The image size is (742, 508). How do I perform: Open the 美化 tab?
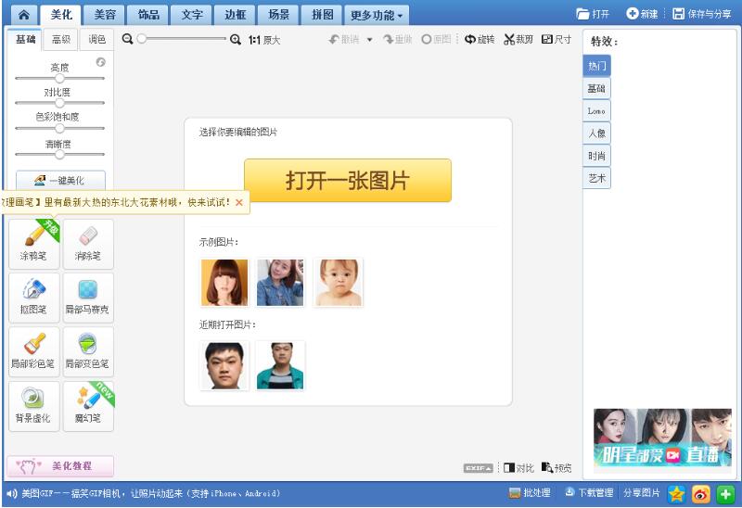coord(61,15)
